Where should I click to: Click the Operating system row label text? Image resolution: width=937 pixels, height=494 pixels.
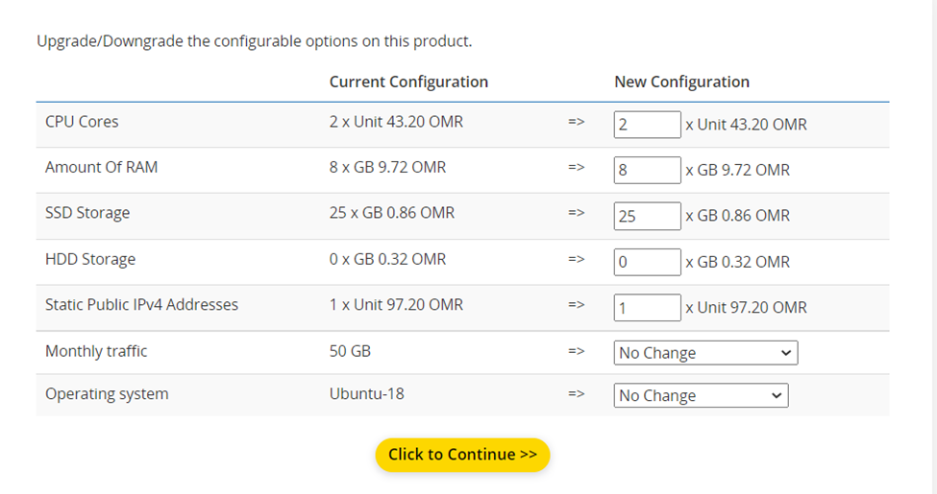(x=107, y=394)
